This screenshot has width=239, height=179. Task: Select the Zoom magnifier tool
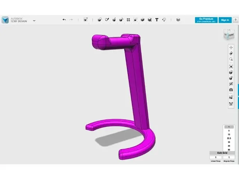(x=231, y=59)
